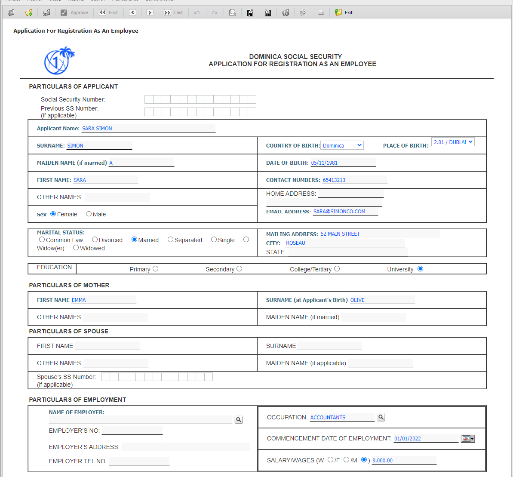Click commencement date field 01/01/2022
This screenshot has width=513, height=477.
pyautogui.click(x=426, y=438)
